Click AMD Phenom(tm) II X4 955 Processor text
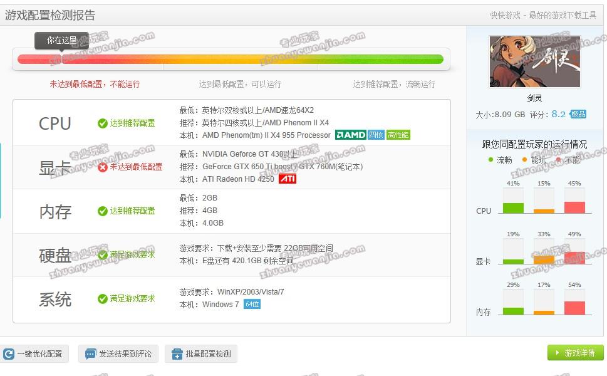Image resolution: width=607 pixels, height=376 pixels. [x=266, y=135]
